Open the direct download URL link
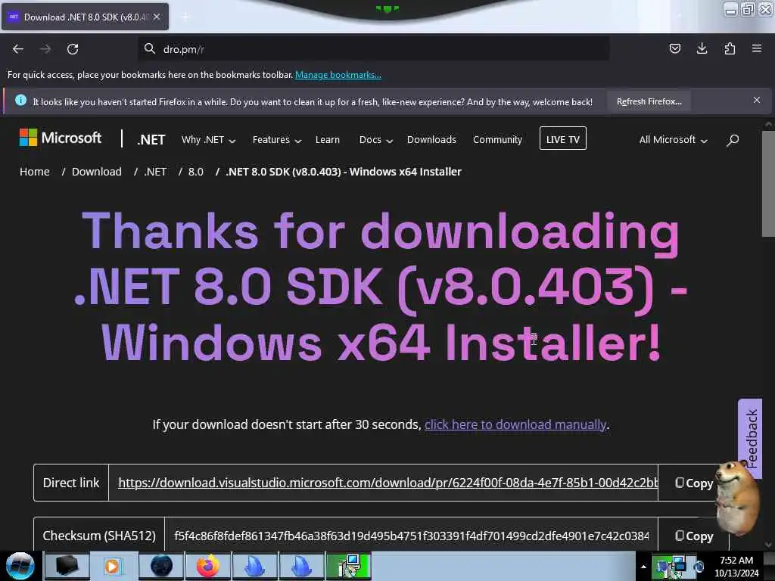The height and width of the screenshot is (581, 775). pos(387,483)
